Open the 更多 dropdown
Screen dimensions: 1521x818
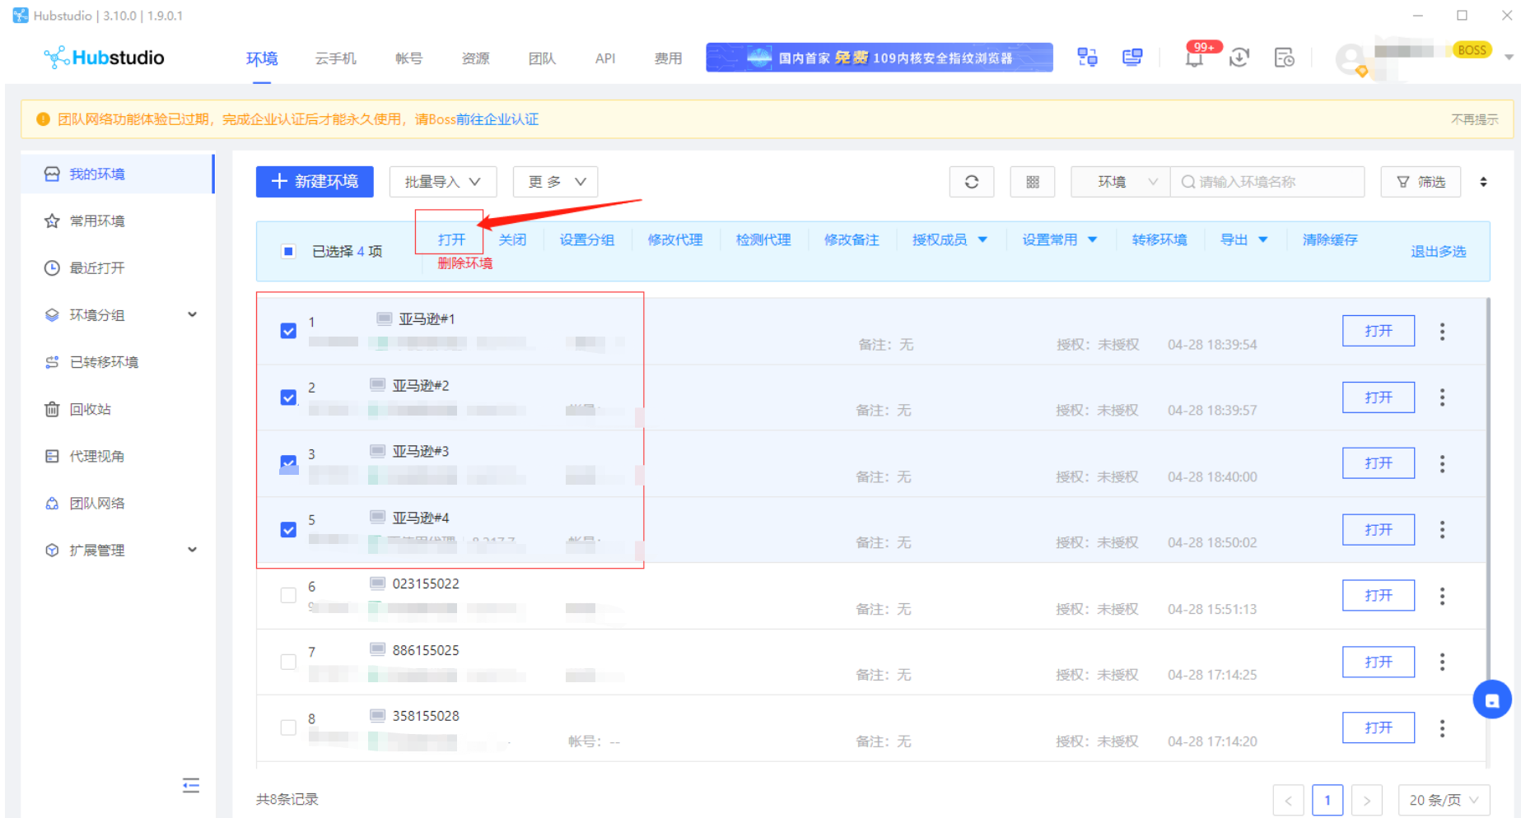tap(555, 182)
